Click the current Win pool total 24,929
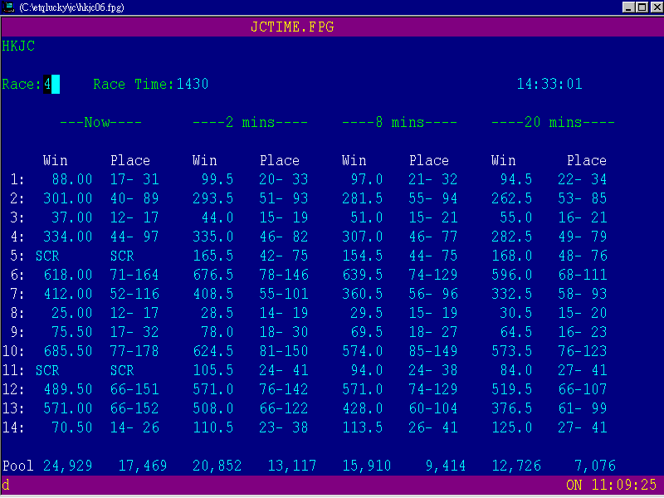This screenshot has width=664, height=498. click(67, 466)
